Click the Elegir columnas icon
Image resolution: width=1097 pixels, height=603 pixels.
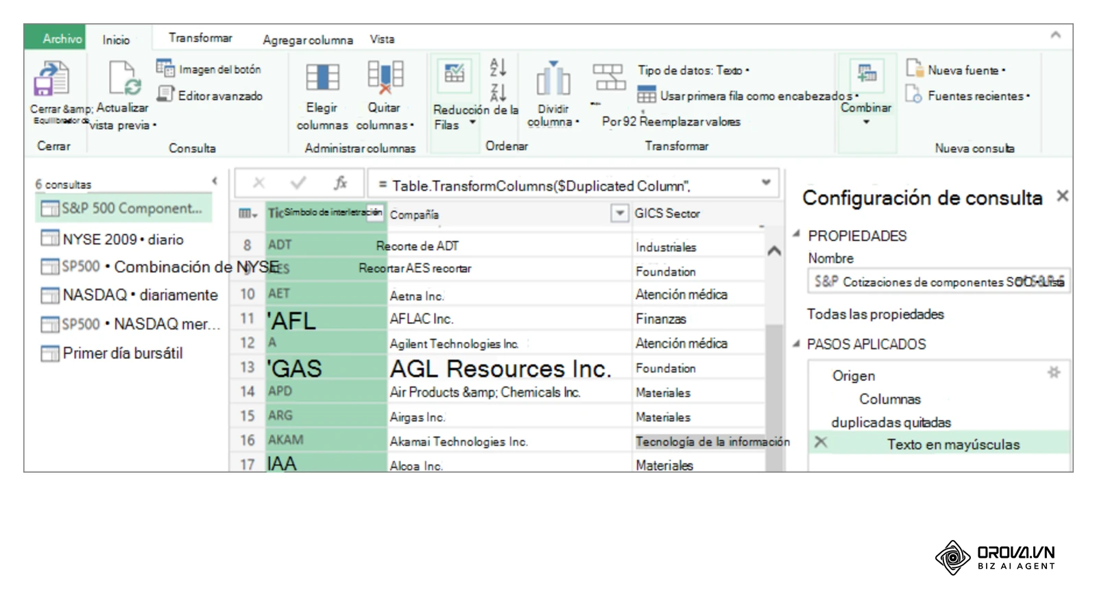322,77
